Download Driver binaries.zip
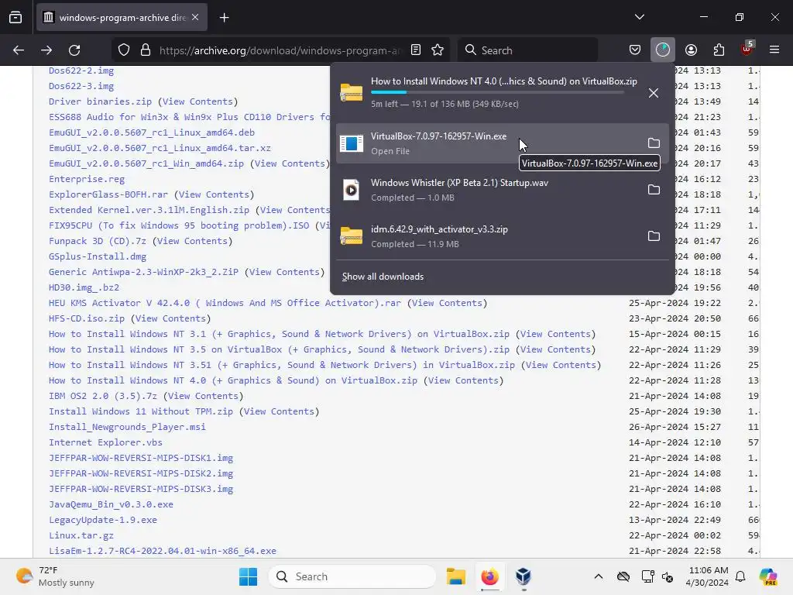The width and height of the screenshot is (793, 595). pos(100,101)
